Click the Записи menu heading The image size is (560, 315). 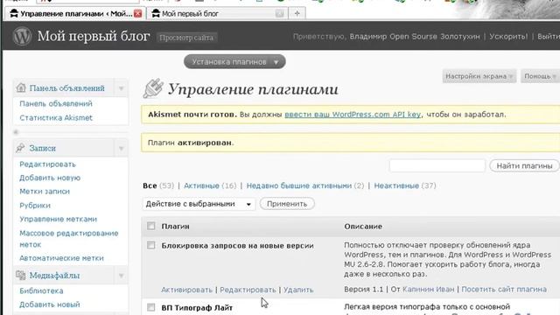[43, 148]
